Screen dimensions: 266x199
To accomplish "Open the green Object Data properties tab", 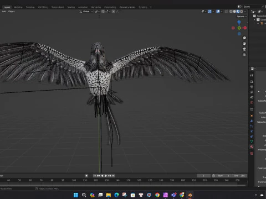I will coord(252,142).
